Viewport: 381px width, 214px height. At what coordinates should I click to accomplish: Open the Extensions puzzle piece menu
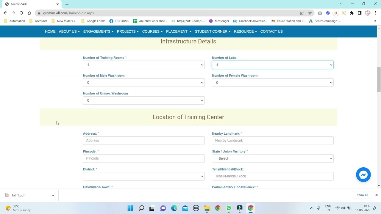pos(352,13)
